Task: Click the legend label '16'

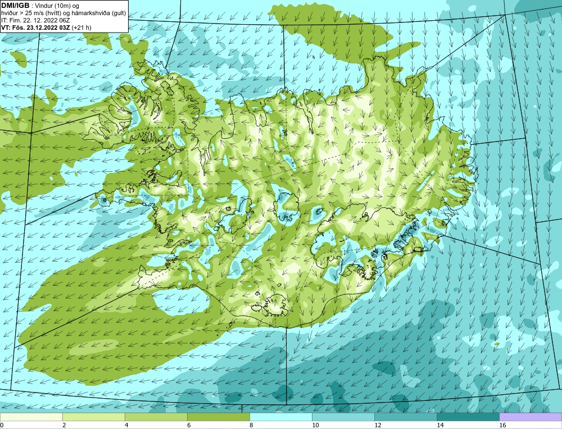Action: pos(502,425)
